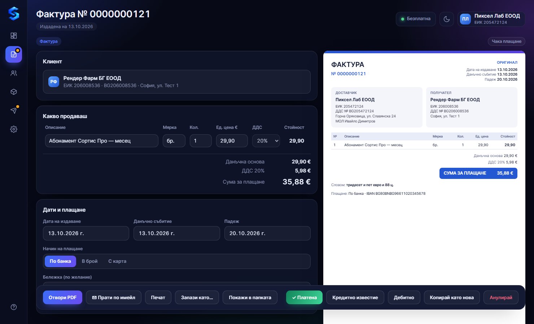The width and height of the screenshot is (534, 324).
Task: Click the invoice preview number № 0000000121
Action: 349,74
